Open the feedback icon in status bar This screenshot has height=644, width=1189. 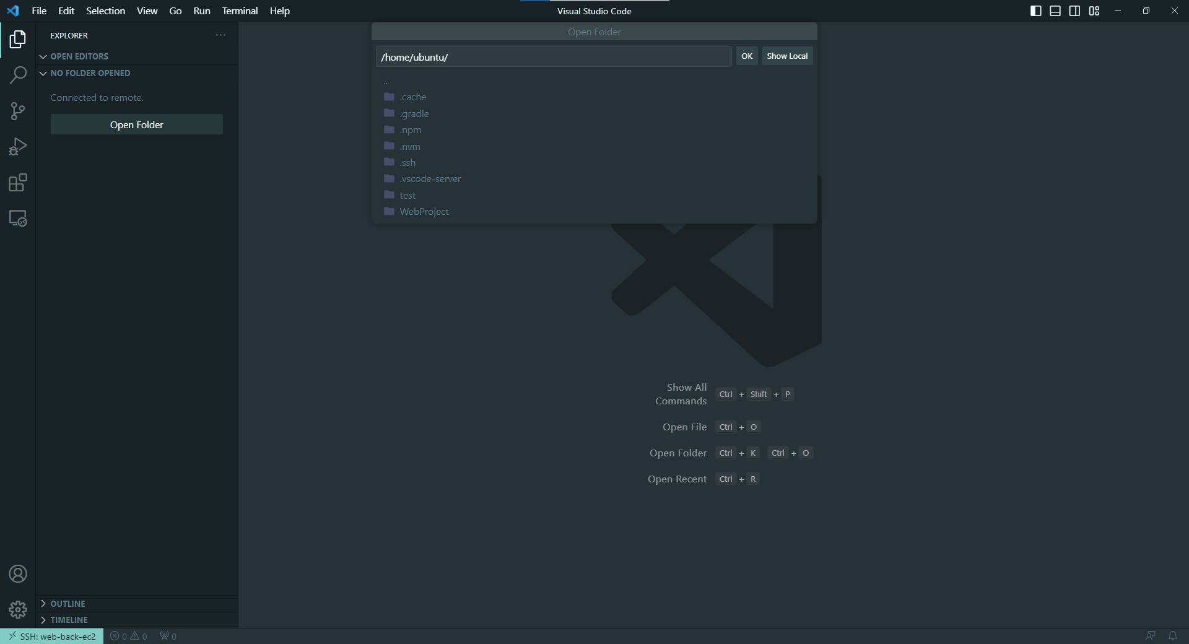pyautogui.click(x=1151, y=636)
